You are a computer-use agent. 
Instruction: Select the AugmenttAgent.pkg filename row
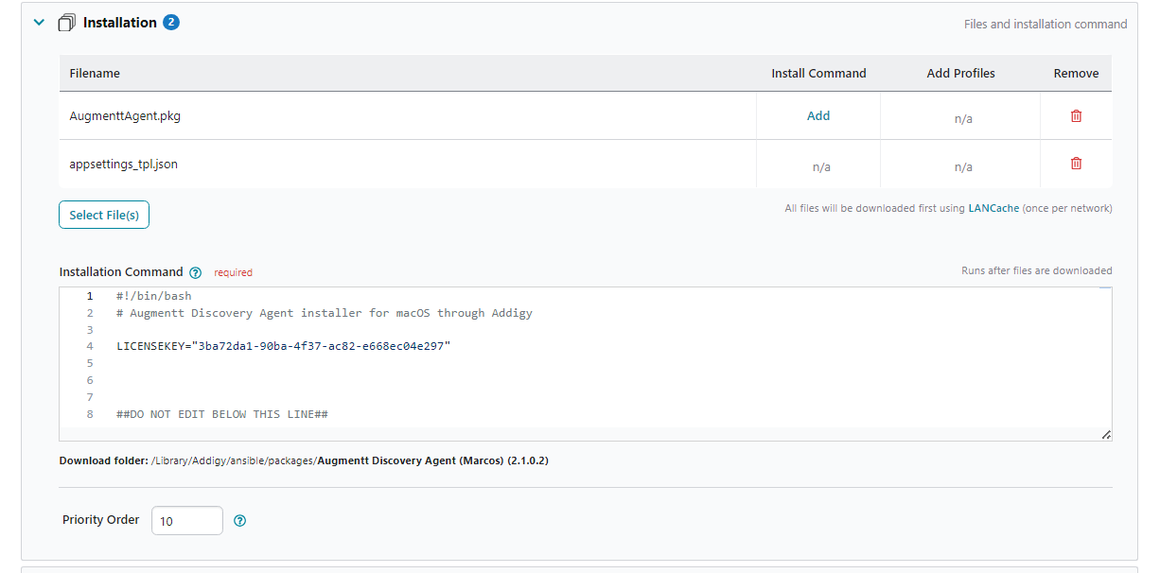pyautogui.click(x=125, y=116)
